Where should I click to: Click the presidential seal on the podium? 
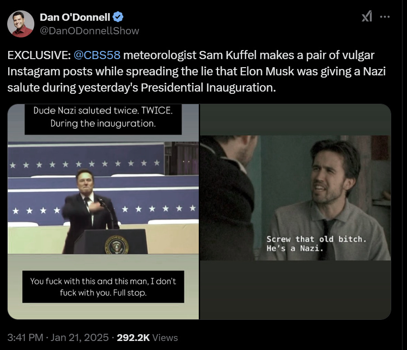pos(117,245)
